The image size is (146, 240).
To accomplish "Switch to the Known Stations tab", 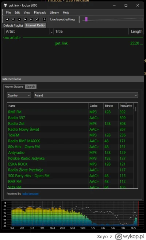I will pos(14,87).
